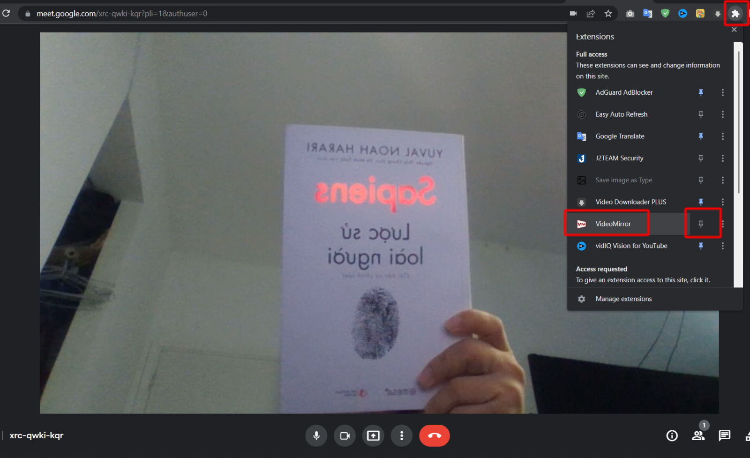This screenshot has height=458, width=750.
Task: Click the camera-in-use indicator in address bar
Action: click(x=573, y=14)
